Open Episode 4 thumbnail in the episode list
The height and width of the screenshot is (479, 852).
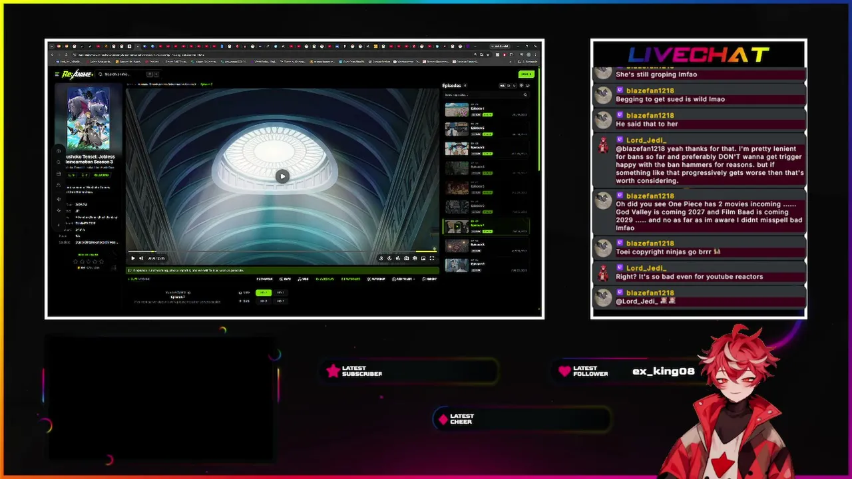(x=457, y=168)
